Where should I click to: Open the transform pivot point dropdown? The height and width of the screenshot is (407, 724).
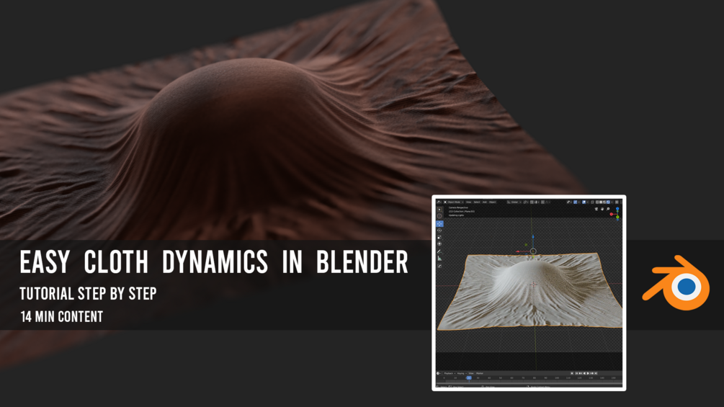coord(526,202)
